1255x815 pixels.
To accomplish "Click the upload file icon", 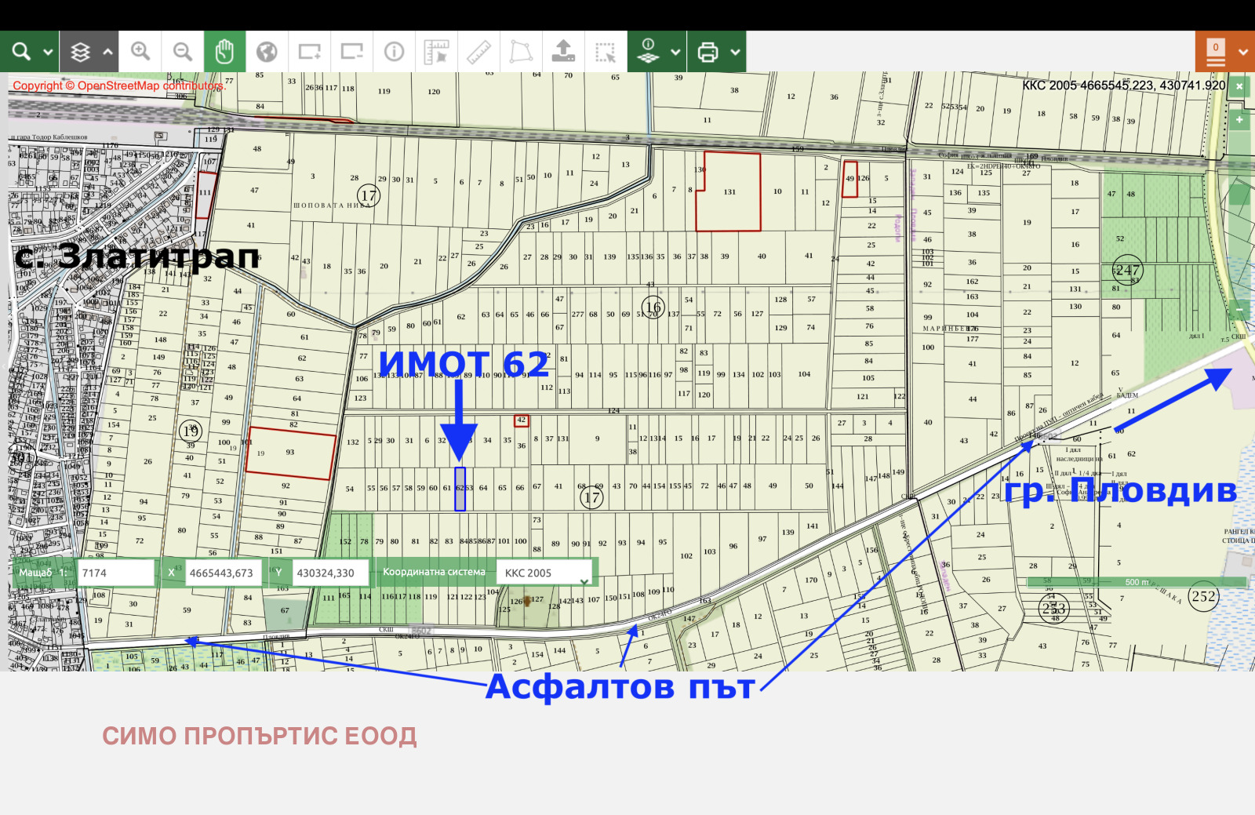I will [563, 52].
